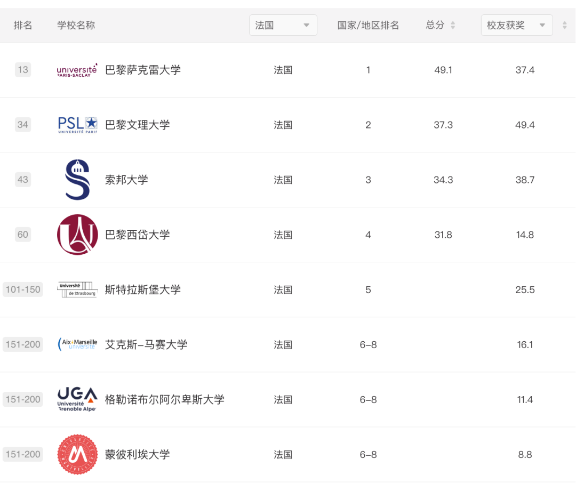
Task: Click alumni score 49.4
Action: coord(525,125)
